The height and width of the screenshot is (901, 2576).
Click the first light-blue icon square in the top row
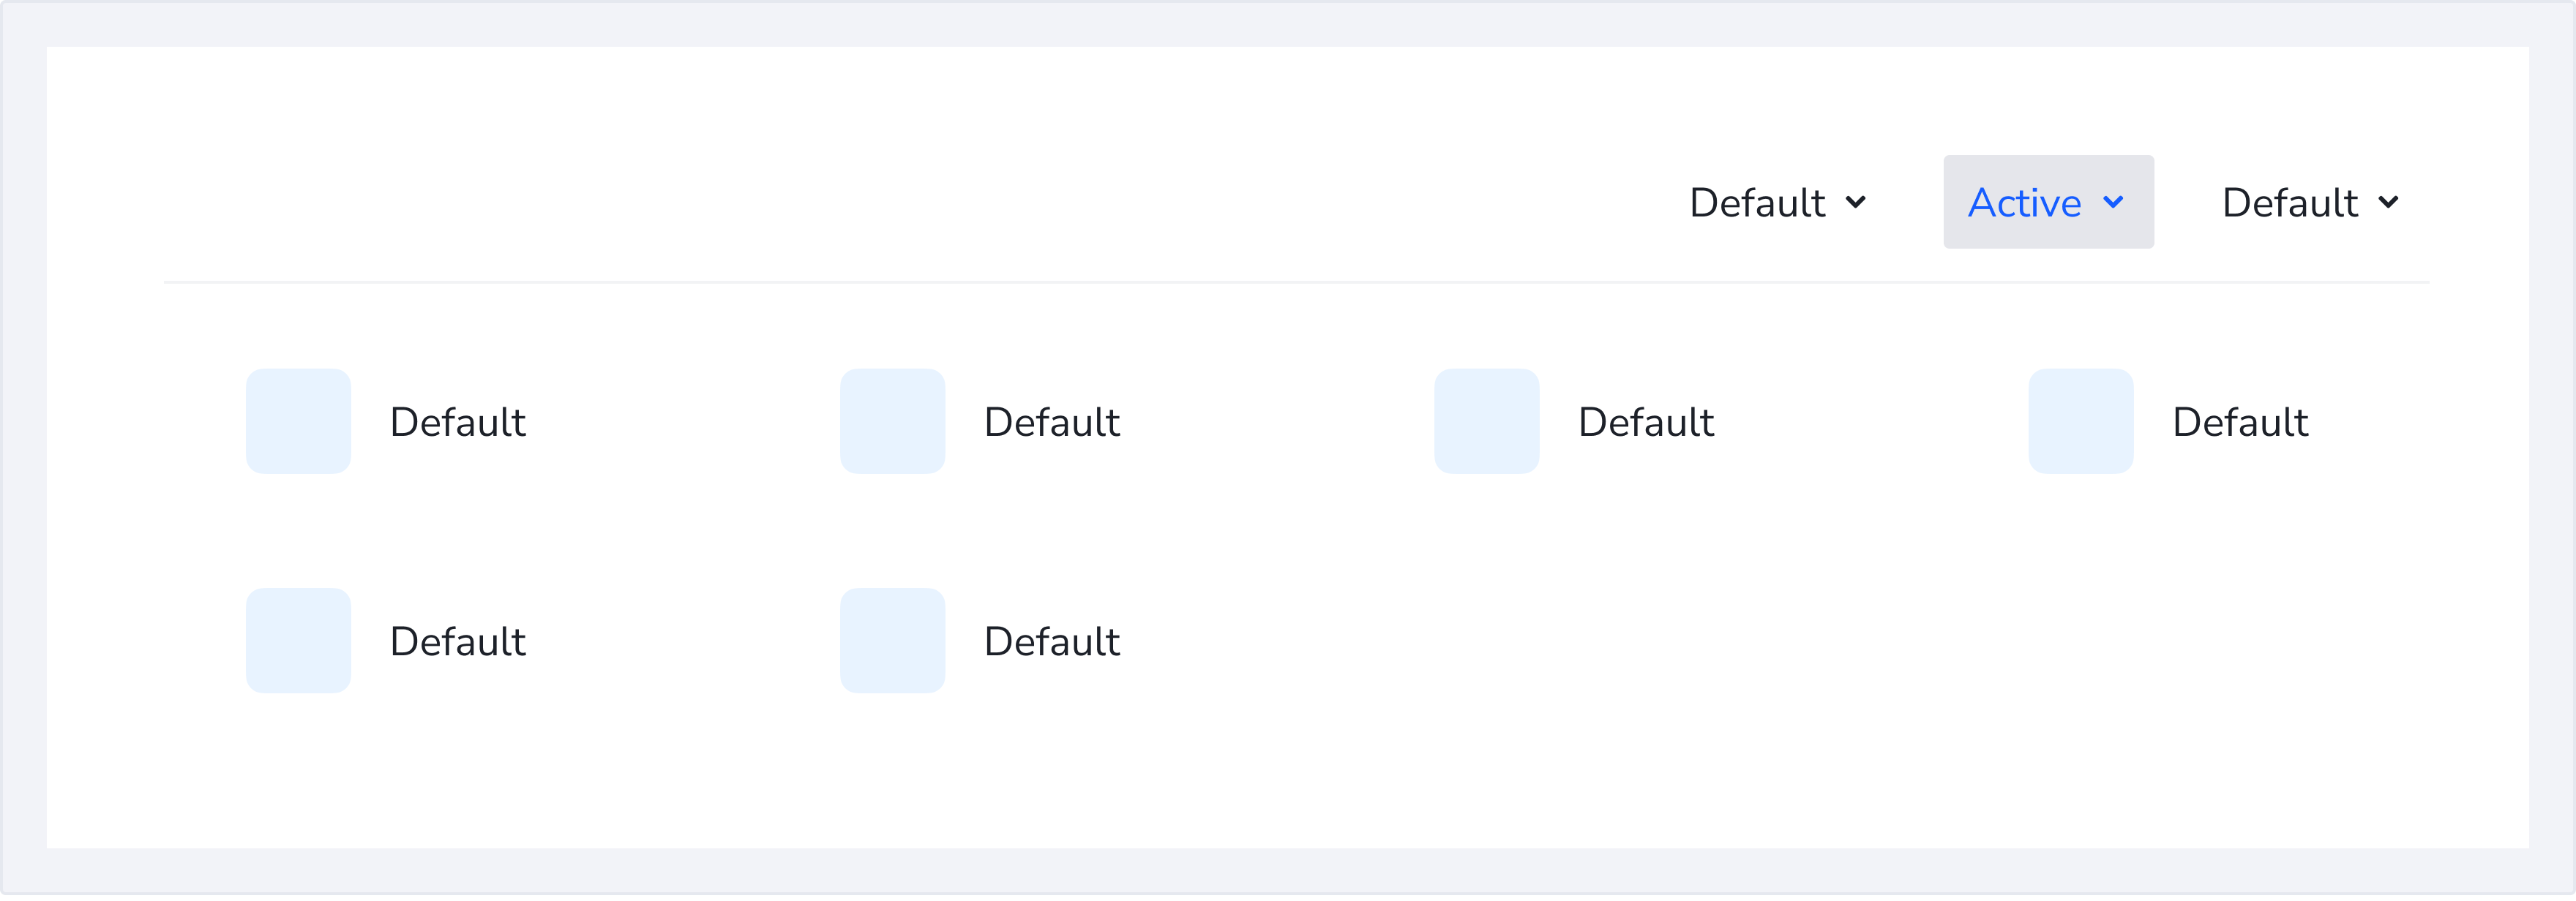[298, 421]
